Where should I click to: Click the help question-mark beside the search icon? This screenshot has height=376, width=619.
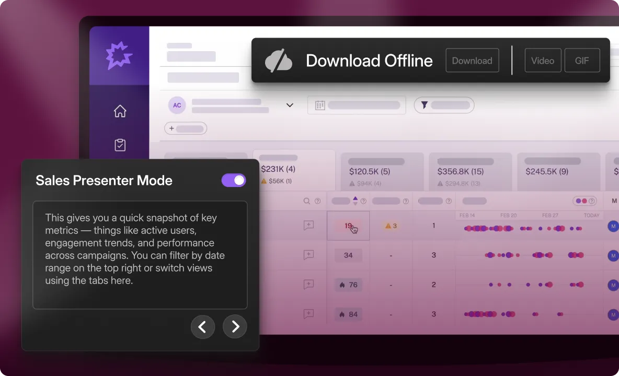click(x=317, y=201)
